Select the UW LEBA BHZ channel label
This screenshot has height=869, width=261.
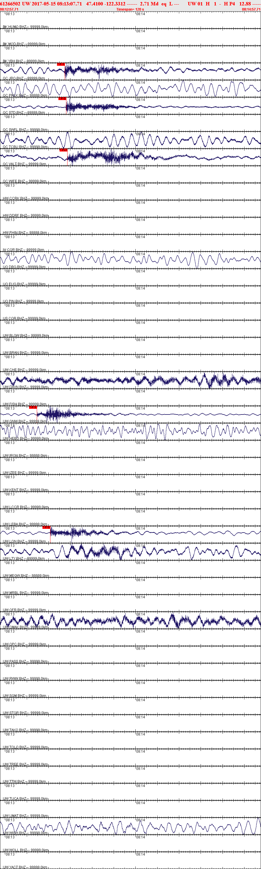tap(25, 524)
